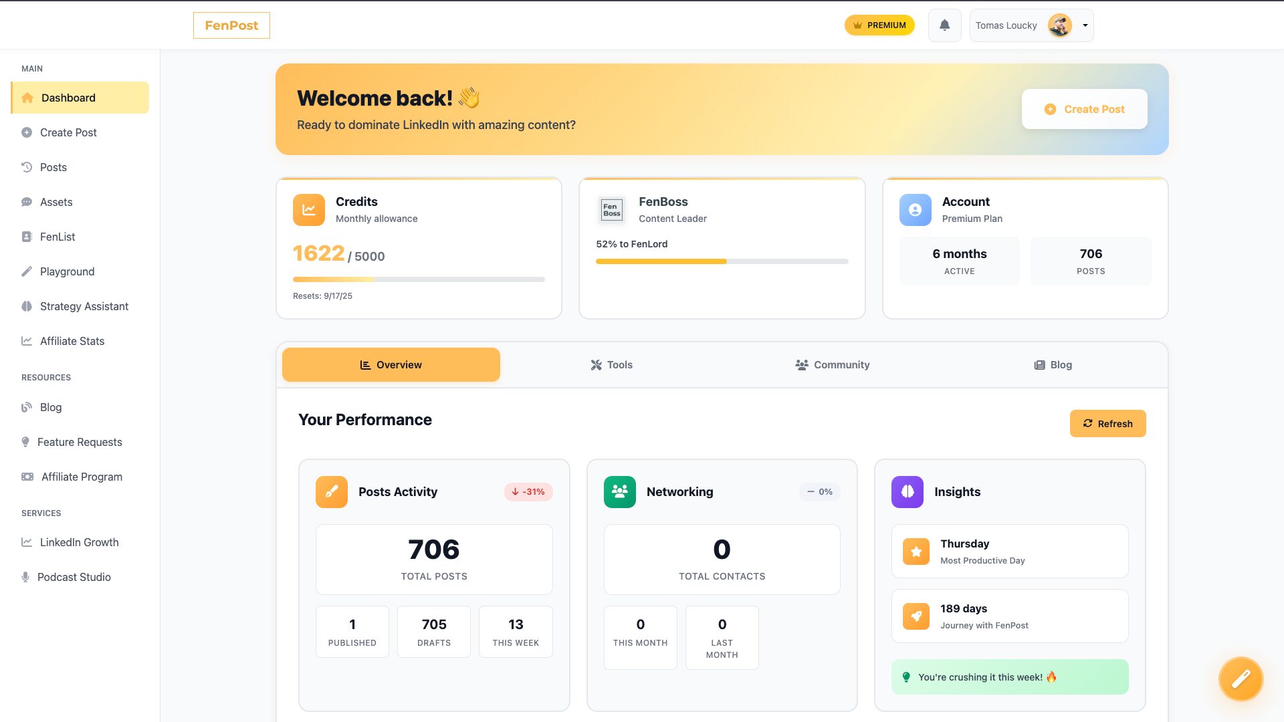Image resolution: width=1284 pixels, height=722 pixels.
Task: Click the -31% change badge
Action: coord(528,492)
